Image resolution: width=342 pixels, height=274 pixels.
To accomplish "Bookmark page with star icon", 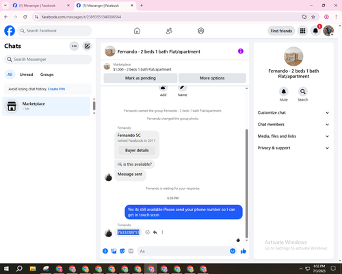I will [313, 17].
